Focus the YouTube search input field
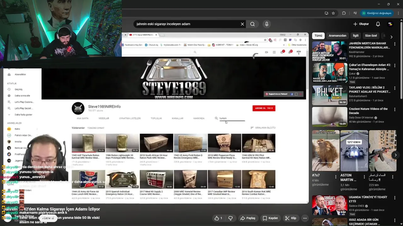This screenshot has height=226, width=403. tap(187, 24)
